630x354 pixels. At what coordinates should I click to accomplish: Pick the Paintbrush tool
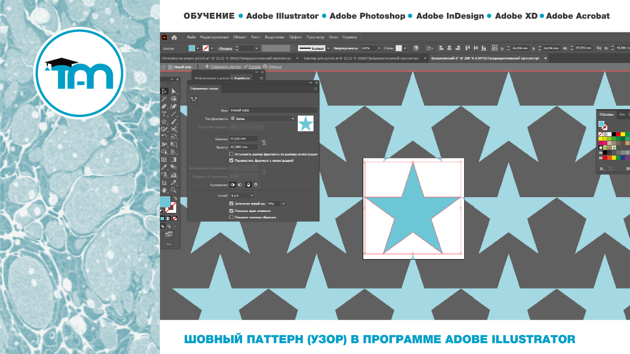pos(174,121)
